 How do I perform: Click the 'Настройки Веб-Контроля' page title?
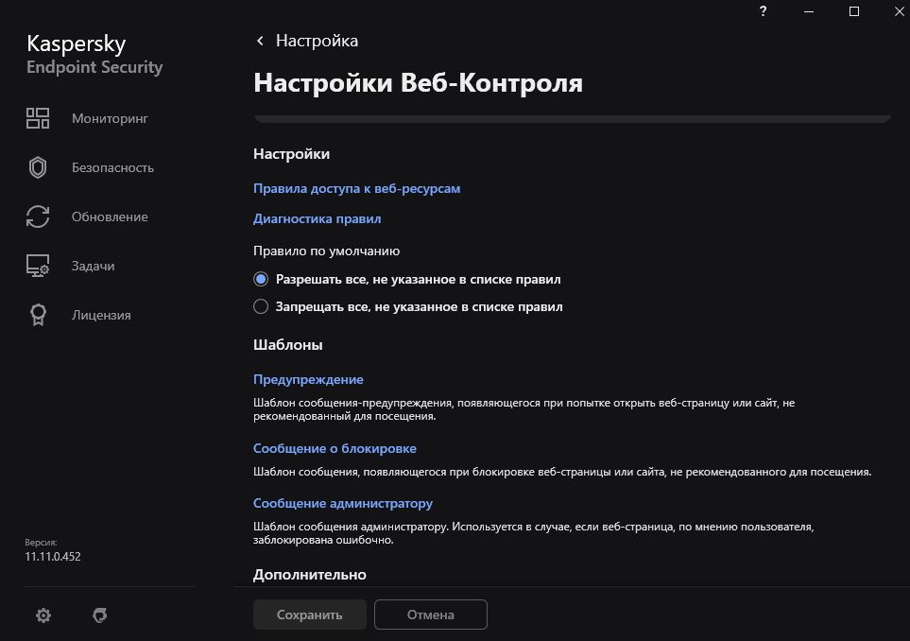tap(418, 82)
